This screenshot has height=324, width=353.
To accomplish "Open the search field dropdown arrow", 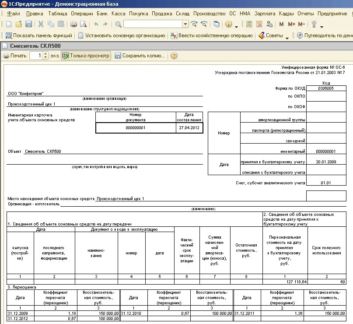I will click(x=185, y=24).
